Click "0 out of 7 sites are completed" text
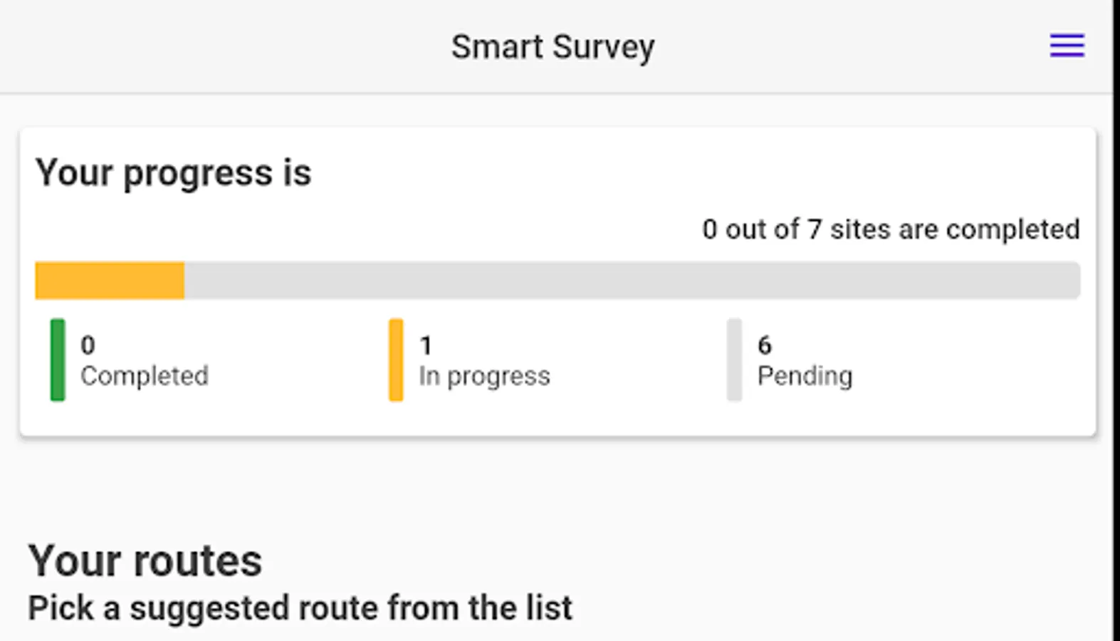1120x641 pixels. pyautogui.click(x=890, y=229)
